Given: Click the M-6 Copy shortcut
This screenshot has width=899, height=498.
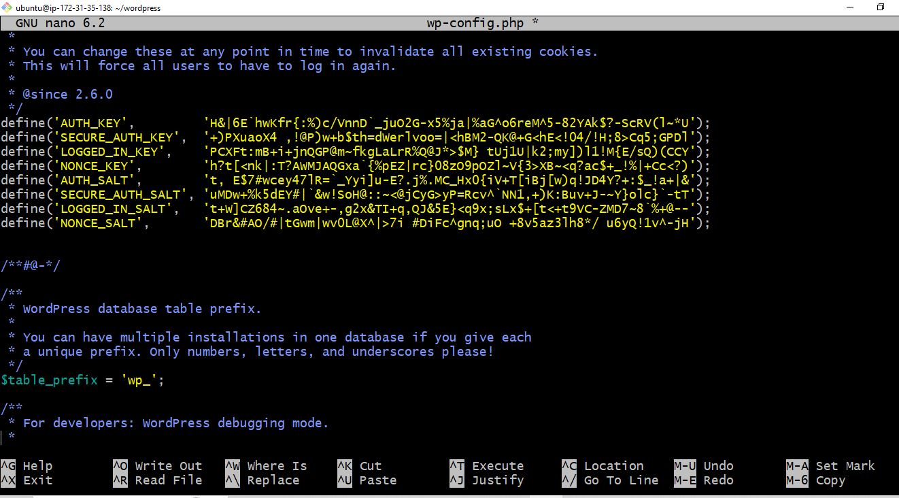Looking at the screenshot, I should (x=816, y=480).
